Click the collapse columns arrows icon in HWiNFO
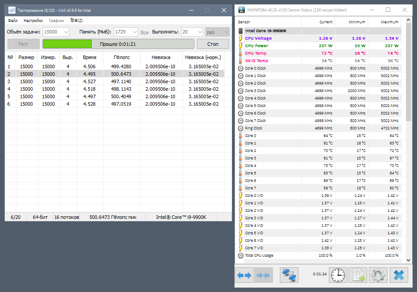This screenshot has height=292, width=417. tap(263, 275)
